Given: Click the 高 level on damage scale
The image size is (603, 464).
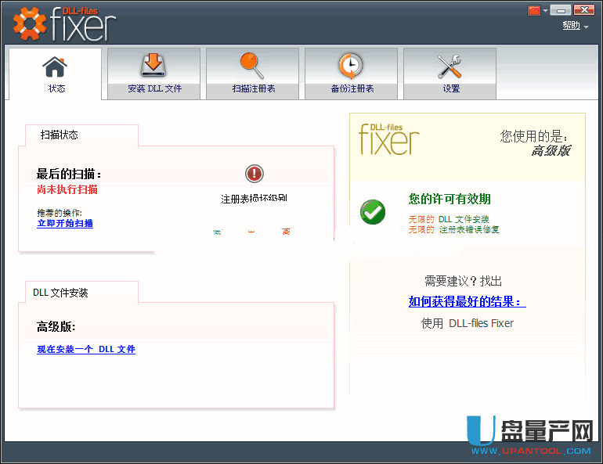Looking at the screenshot, I should [286, 232].
